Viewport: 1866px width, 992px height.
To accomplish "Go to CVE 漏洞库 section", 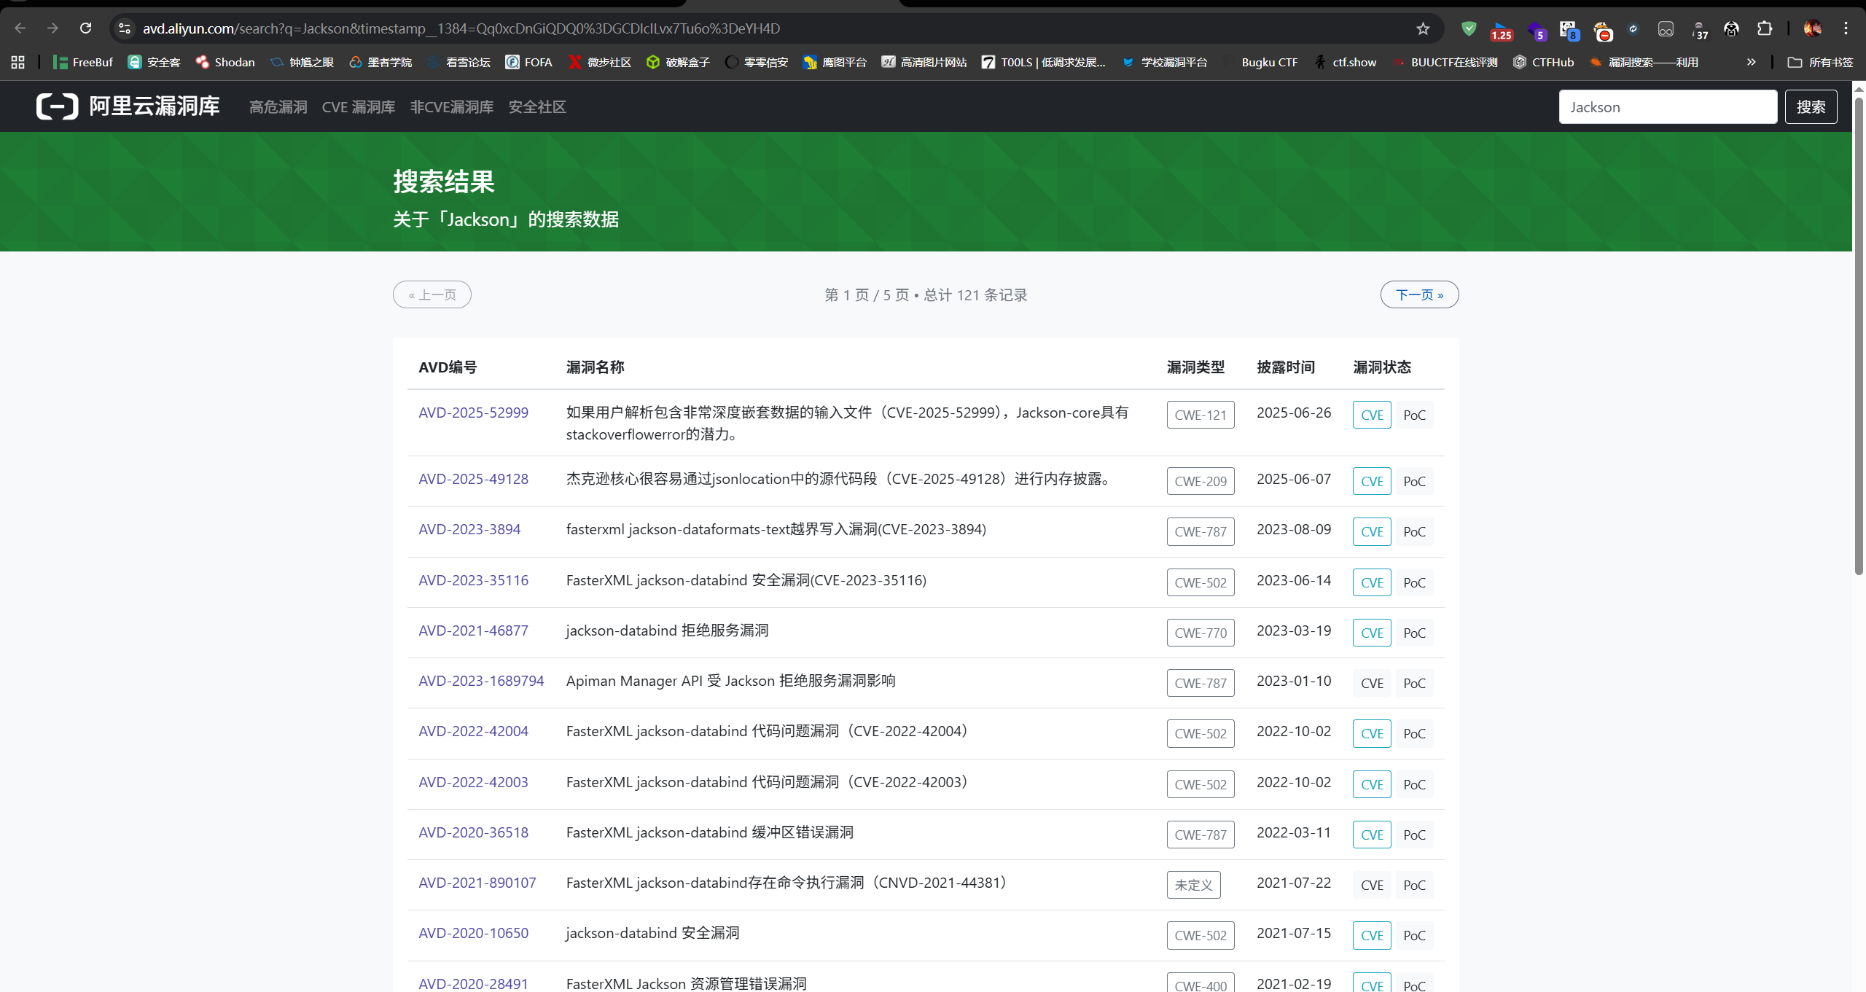I will pos(358,107).
